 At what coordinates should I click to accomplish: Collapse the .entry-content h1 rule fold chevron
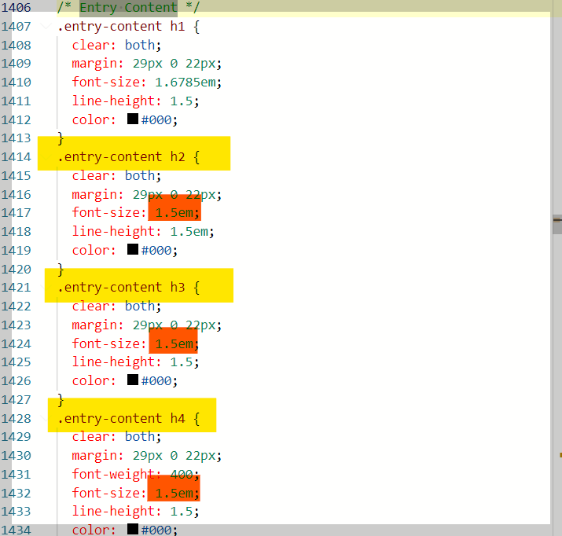tap(45, 26)
